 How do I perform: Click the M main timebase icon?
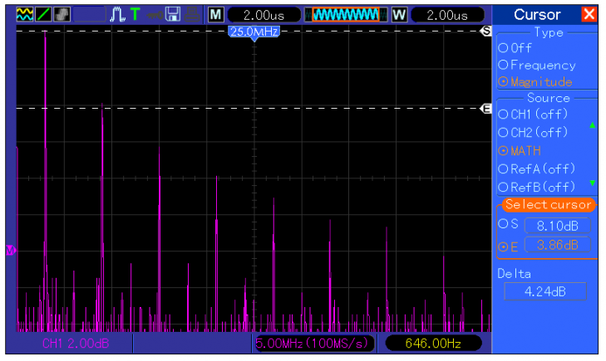pos(215,15)
